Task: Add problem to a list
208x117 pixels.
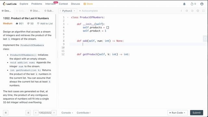Action: (x=45, y=23)
